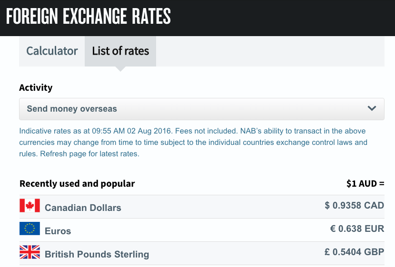Select the List of rates tab
Viewport: 395px width, 267px height.
120,51
